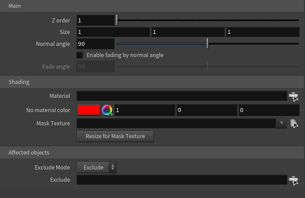
Task: Click the Normal angle value field
Action: tap(95, 44)
